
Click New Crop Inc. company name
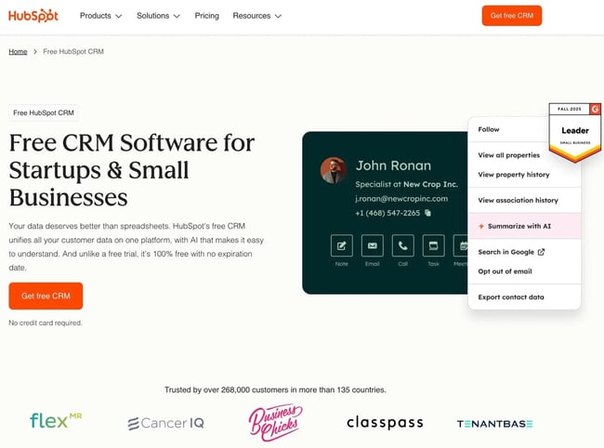pos(430,184)
